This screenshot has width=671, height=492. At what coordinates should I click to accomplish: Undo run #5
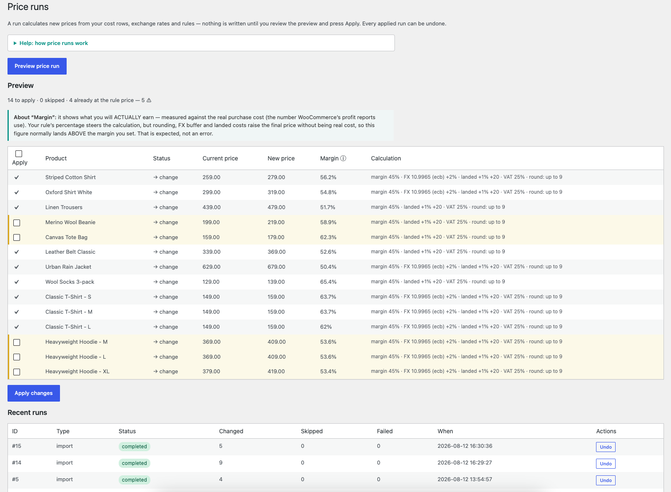[606, 480]
